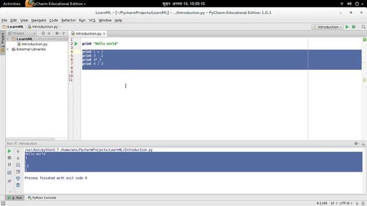Screen dimensions: 367x206
Task: Click the down arrow in Run panel
Action: pos(18,158)
